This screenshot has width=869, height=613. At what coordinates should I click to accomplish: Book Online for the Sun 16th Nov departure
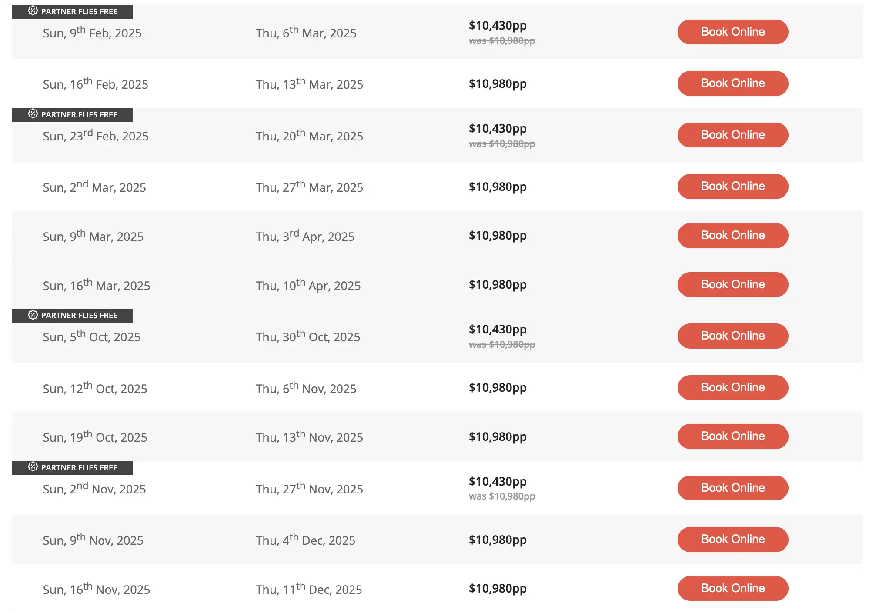pyautogui.click(x=732, y=588)
